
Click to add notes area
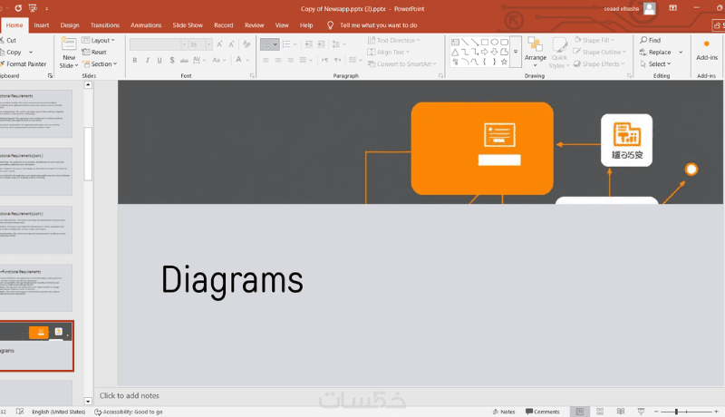tap(129, 396)
